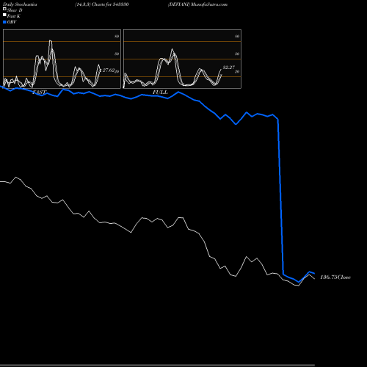Click the 'FAST' chart caption
The image size is (367, 367).
pos(40,92)
